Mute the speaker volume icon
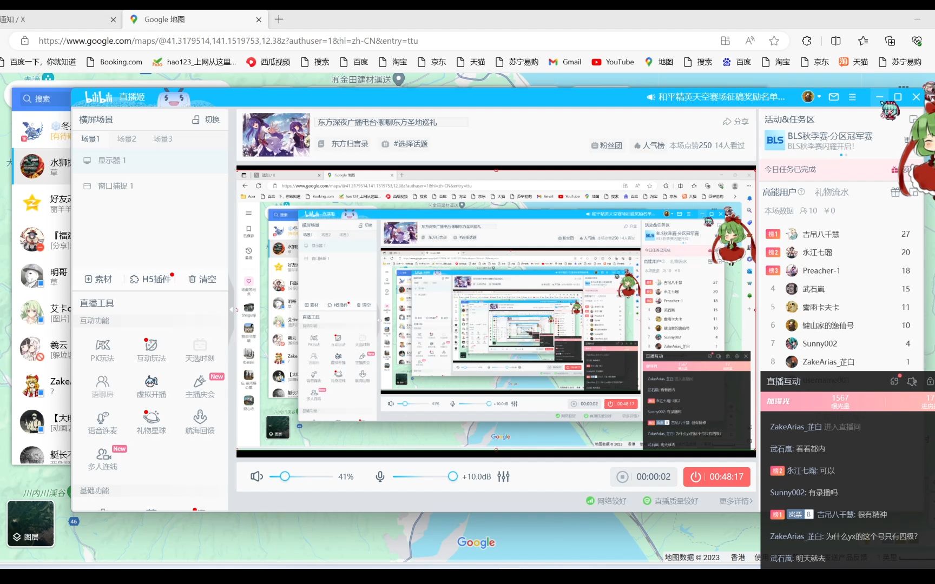This screenshot has width=935, height=584. pos(256,476)
